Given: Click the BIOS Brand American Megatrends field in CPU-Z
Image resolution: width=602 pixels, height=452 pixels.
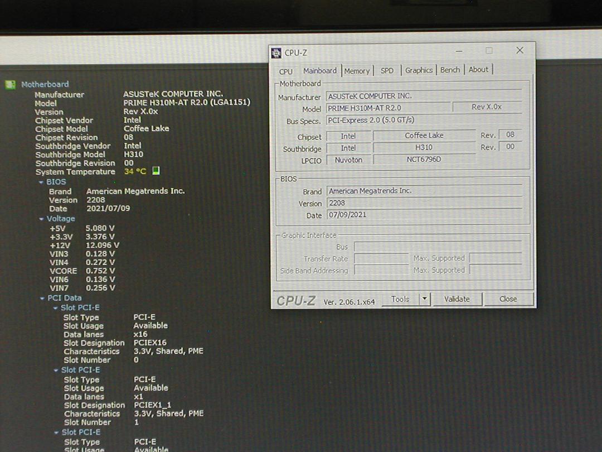Looking at the screenshot, I should [424, 191].
